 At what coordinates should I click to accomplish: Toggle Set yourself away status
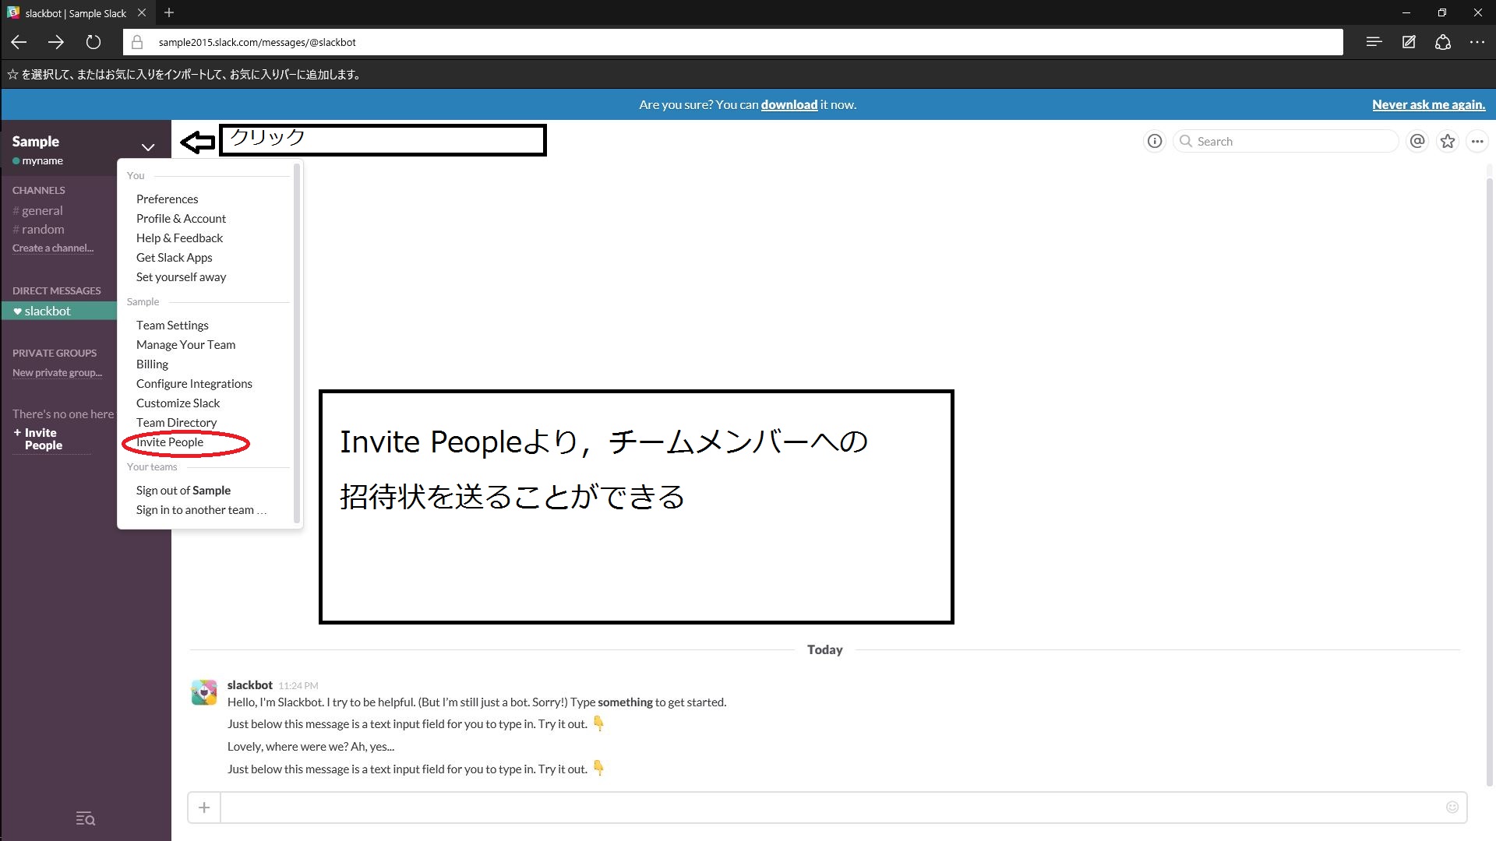pos(181,276)
